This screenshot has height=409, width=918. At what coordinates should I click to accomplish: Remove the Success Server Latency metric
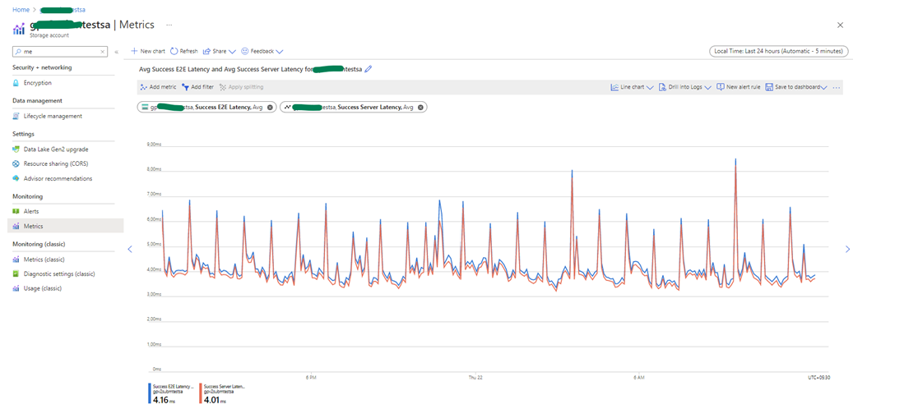tap(421, 108)
